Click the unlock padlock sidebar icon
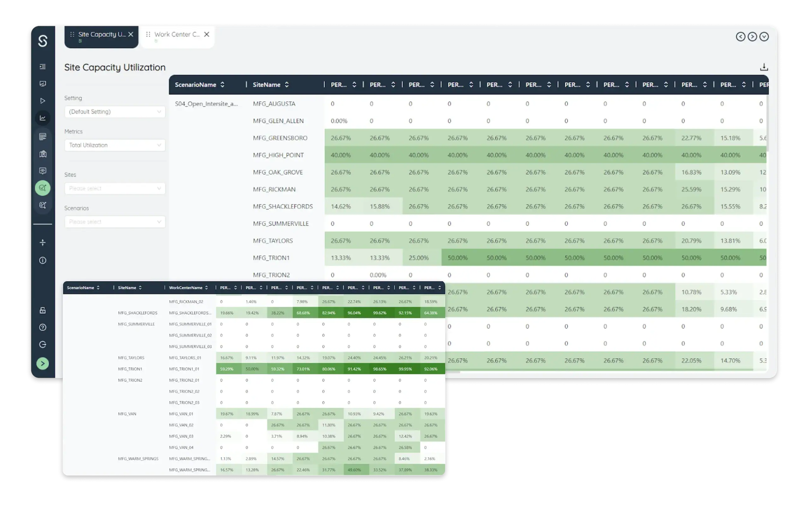This screenshot has width=808, height=524. (42, 310)
